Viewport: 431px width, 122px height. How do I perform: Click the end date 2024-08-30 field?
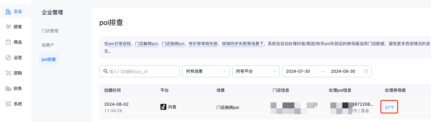click(x=343, y=71)
